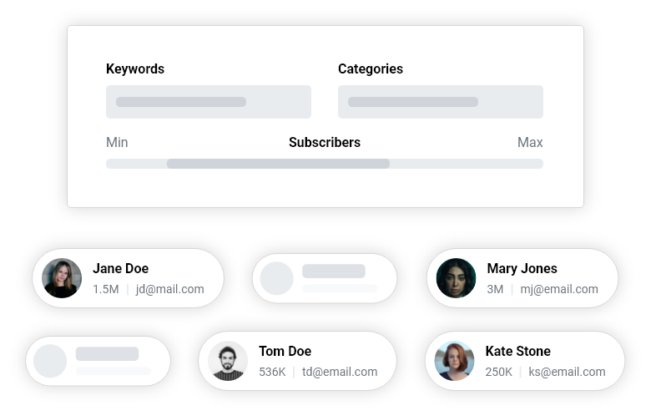Screen dimensions: 651x416
Task: Click the Min label of subscribers
Action: [x=117, y=143]
